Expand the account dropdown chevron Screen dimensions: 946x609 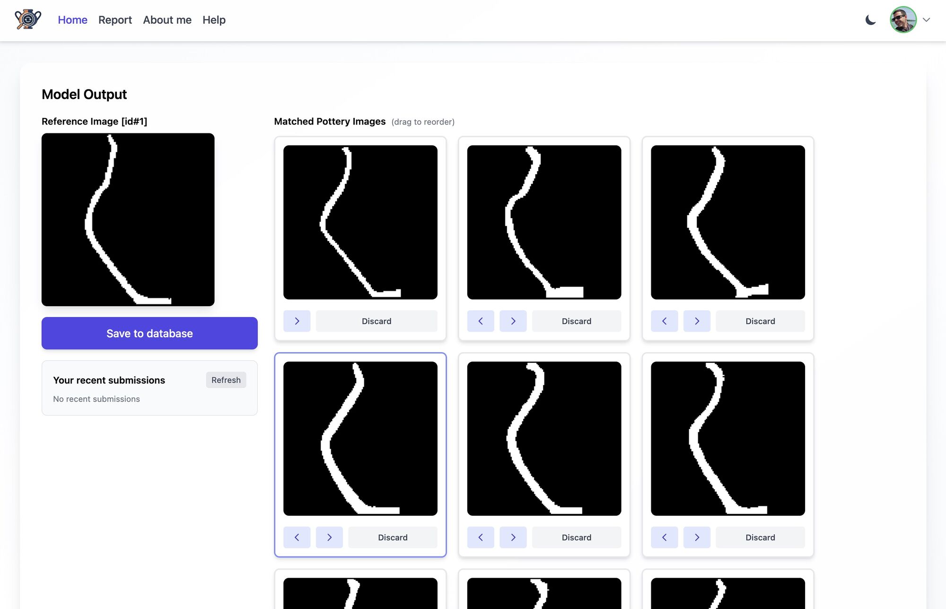click(x=927, y=20)
